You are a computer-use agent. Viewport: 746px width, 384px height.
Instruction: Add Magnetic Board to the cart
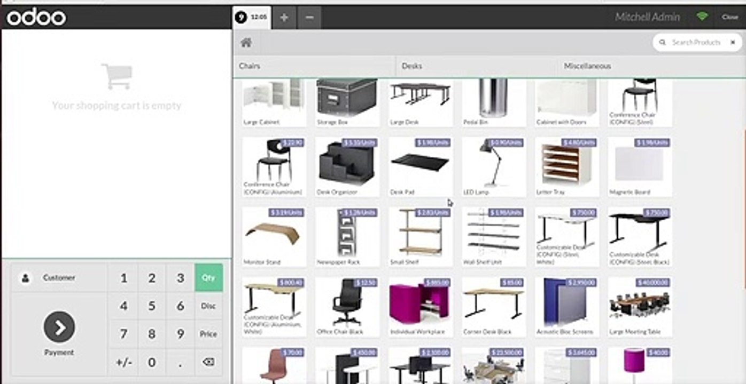point(640,167)
